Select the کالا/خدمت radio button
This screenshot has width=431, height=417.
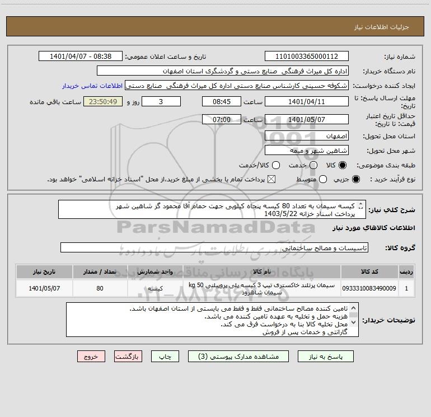coord(276,165)
